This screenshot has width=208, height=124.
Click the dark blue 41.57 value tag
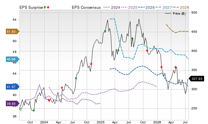coord(12,87)
